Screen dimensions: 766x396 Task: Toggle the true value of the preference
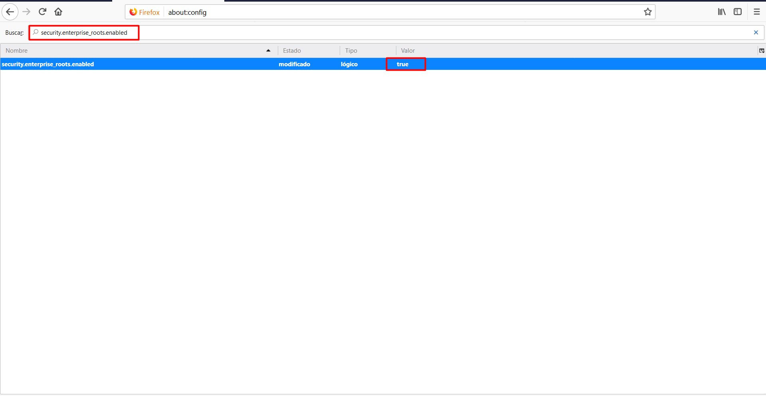click(402, 64)
